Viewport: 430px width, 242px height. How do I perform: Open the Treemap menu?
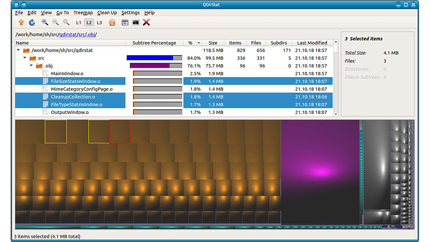pos(83,13)
